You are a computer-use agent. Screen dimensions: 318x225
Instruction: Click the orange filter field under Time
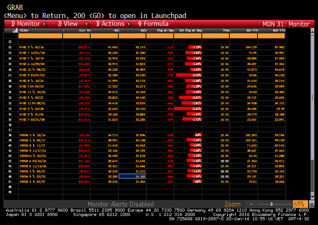(x=216, y=36)
